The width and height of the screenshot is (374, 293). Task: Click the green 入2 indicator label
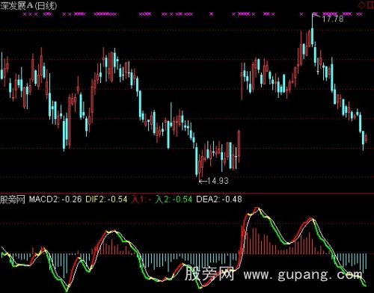(174, 200)
